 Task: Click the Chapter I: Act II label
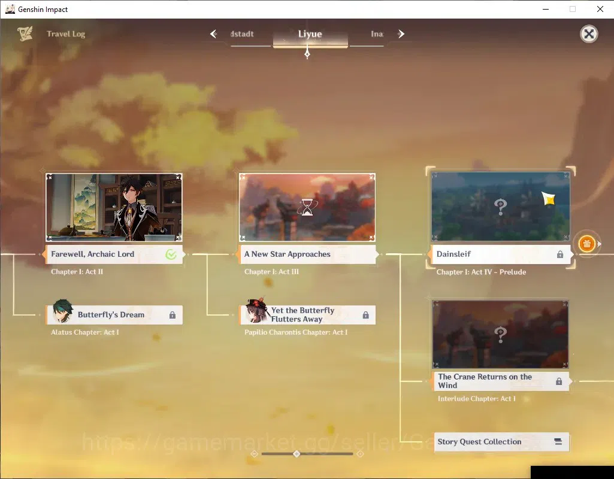(x=77, y=272)
